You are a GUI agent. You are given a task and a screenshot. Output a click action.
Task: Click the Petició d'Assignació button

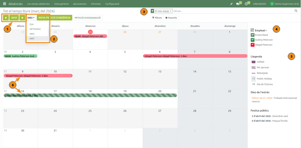(x=88, y=18)
